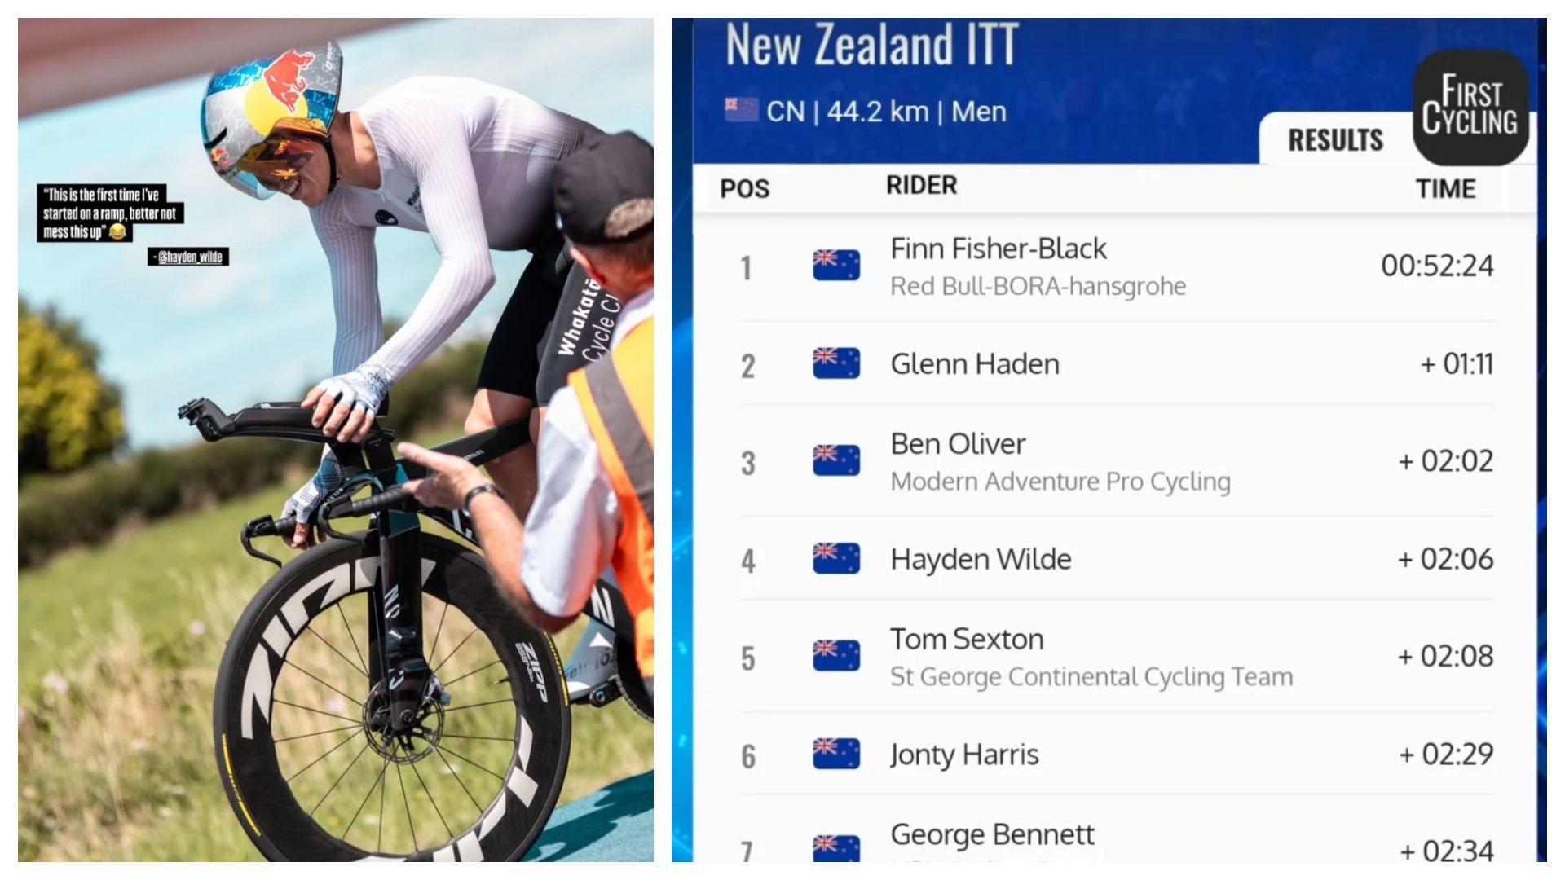Screen dimensions: 1565x880
Task: Open Finn Fisher-Black rider profile
Action: (x=998, y=249)
